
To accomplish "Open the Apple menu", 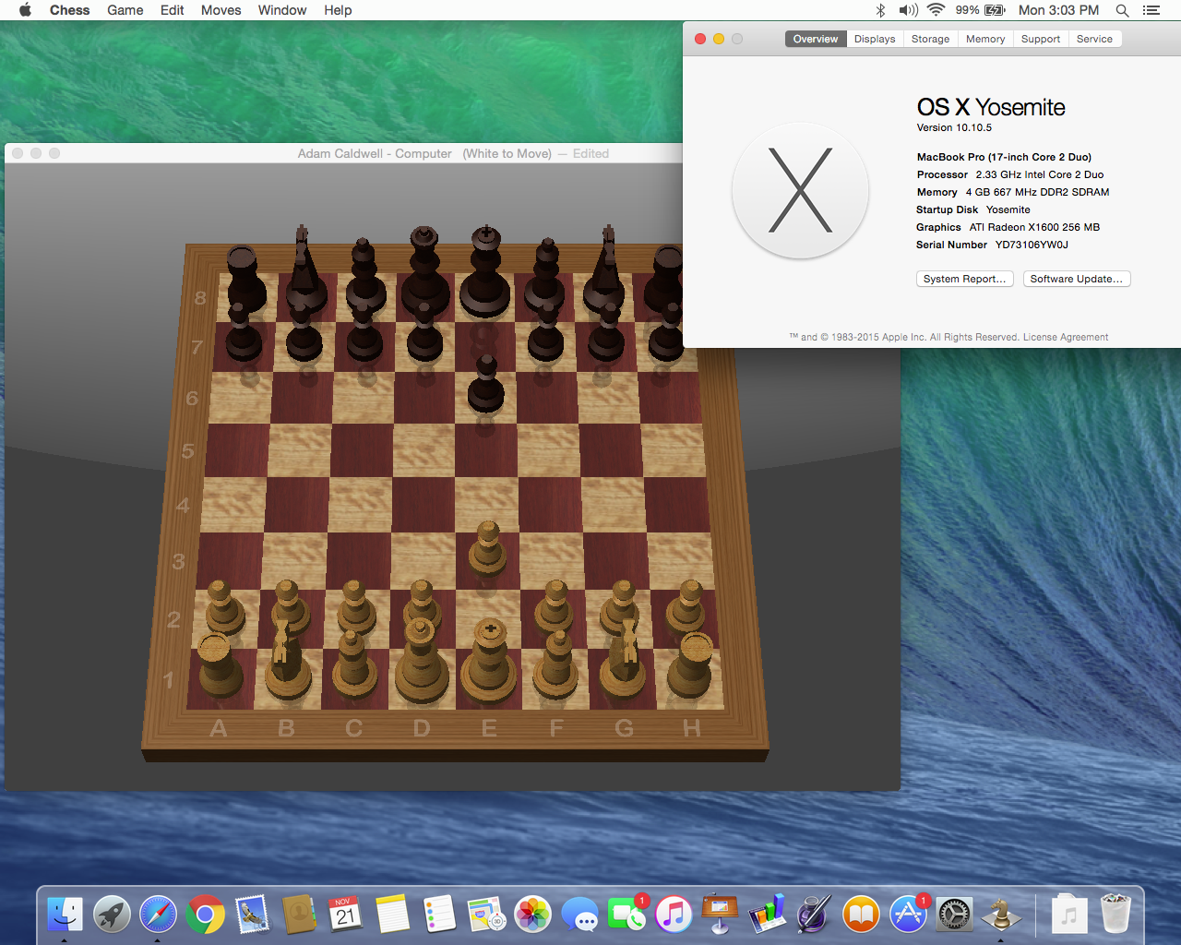I will [25, 10].
